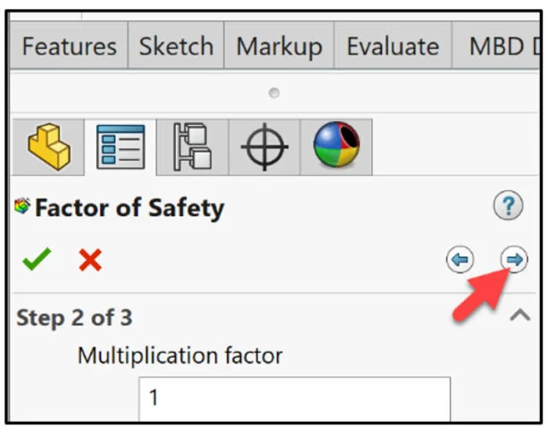
Task: Click the Step 2 of 3 header
Action: click(75, 317)
